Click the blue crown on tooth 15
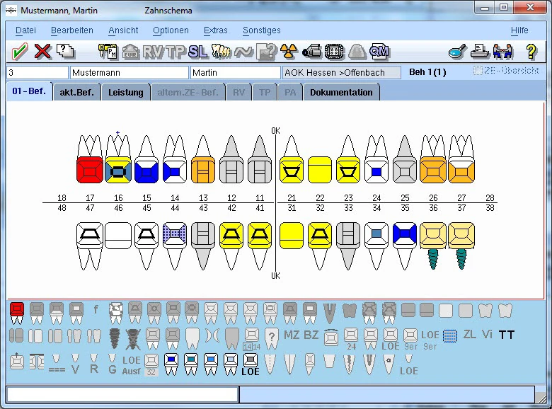 pyautogui.click(x=146, y=170)
